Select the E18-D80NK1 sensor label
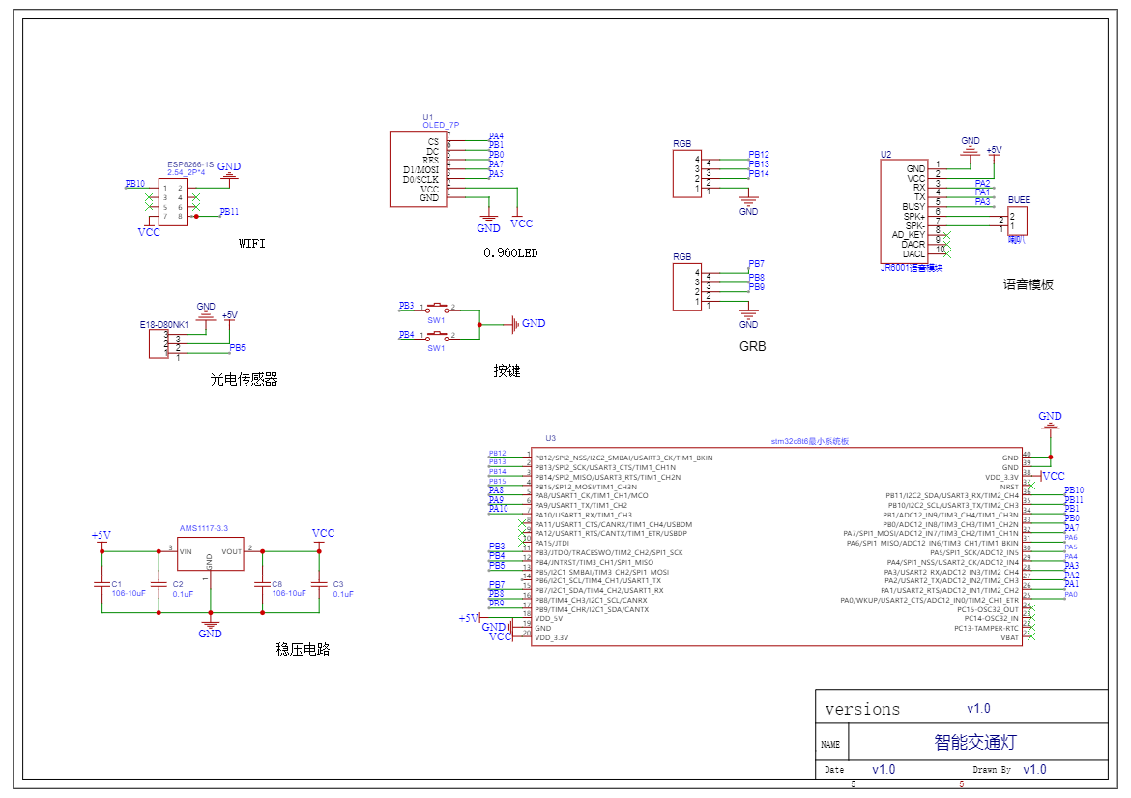The image size is (1131, 798). coord(163,325)
